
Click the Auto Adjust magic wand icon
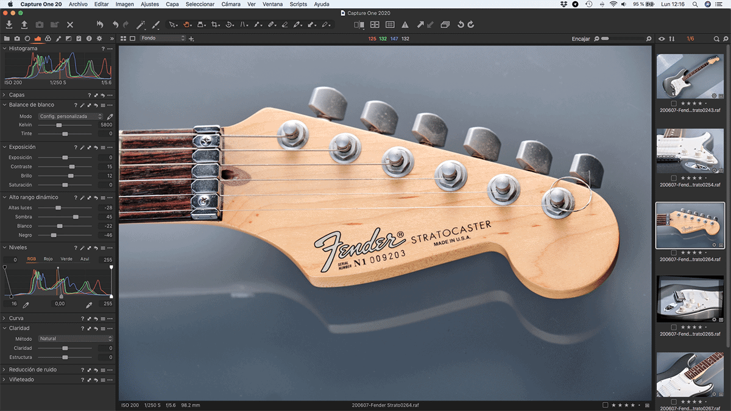pos(141,25)
